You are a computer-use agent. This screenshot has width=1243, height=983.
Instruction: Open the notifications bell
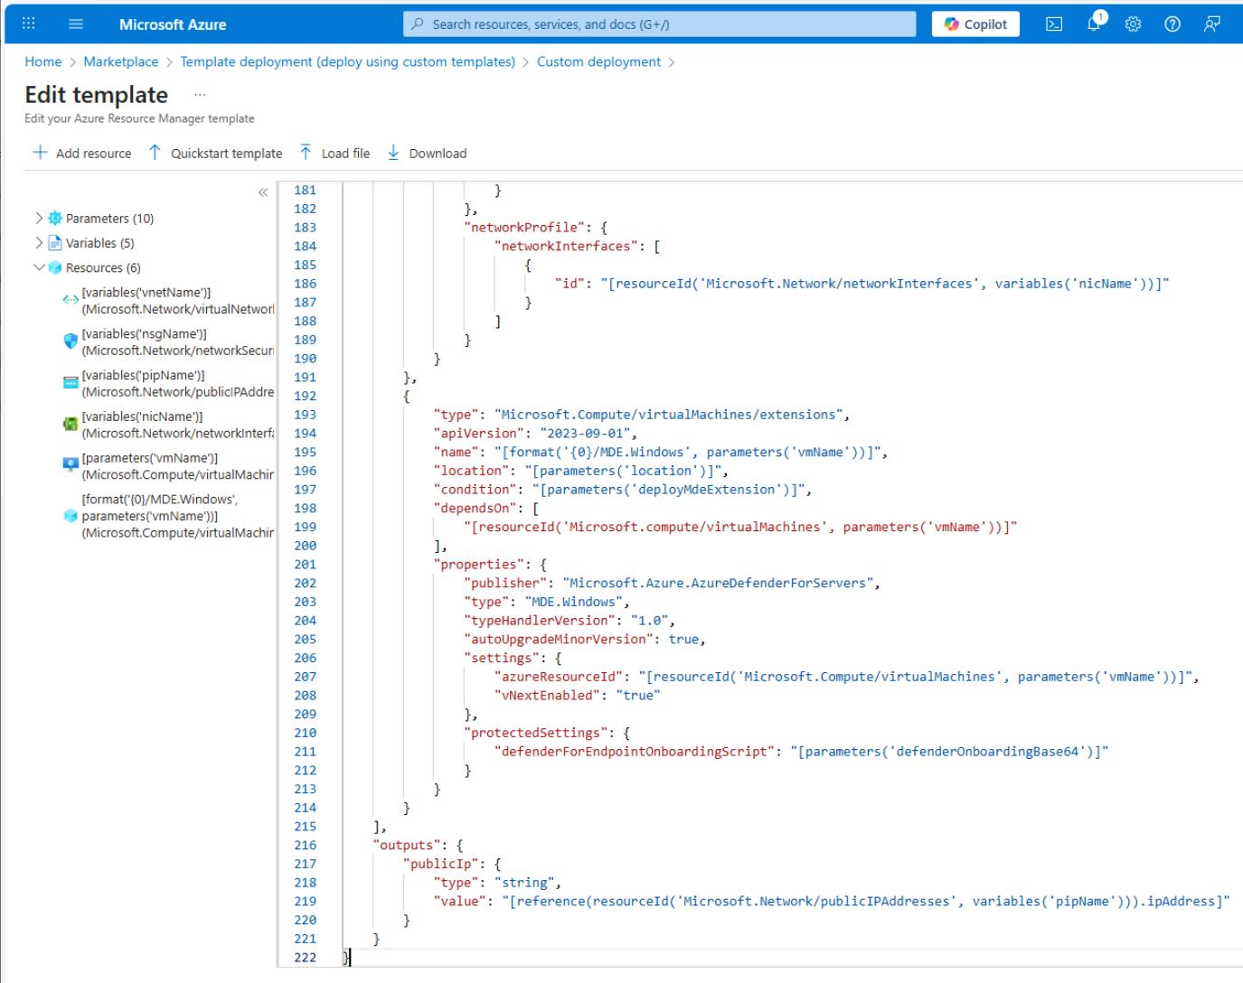click(x=1095, y=24)
